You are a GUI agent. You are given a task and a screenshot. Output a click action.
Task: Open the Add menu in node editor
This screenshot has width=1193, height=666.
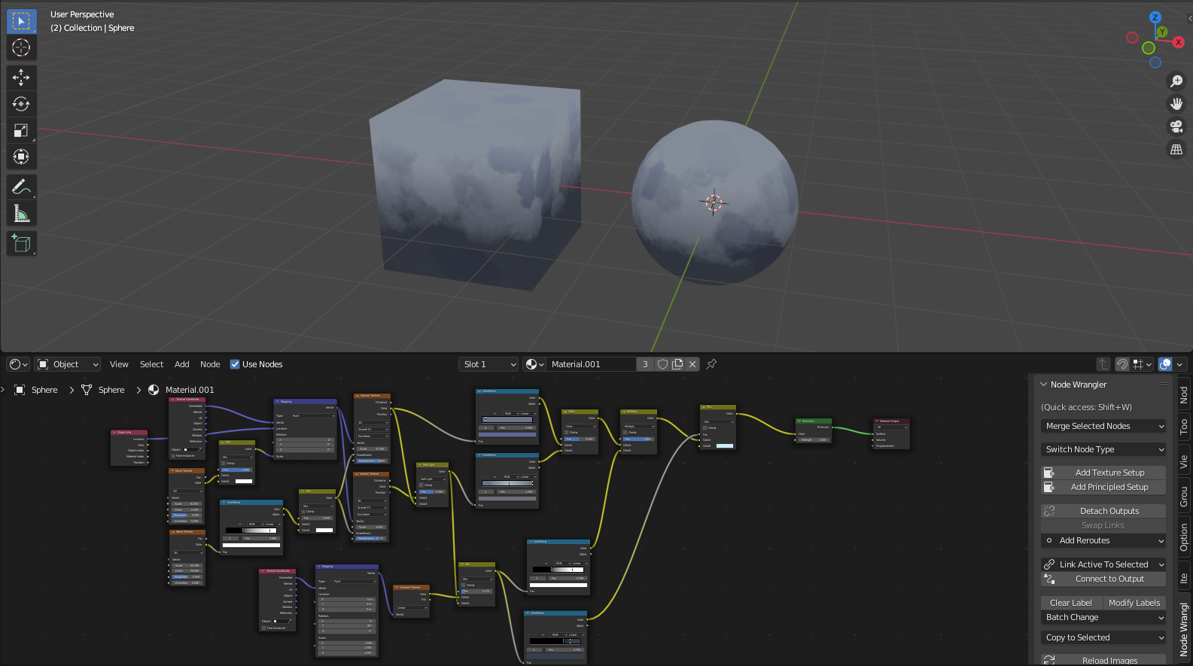tap(182, 364)
